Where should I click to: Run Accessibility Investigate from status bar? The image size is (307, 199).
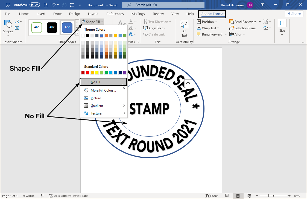[x=68, y=196]
